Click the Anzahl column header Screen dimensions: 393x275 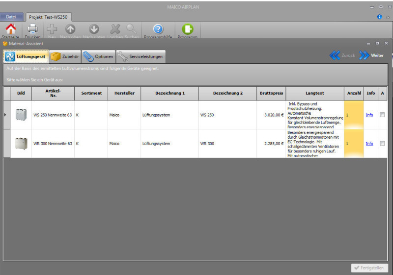click(354, 93)
